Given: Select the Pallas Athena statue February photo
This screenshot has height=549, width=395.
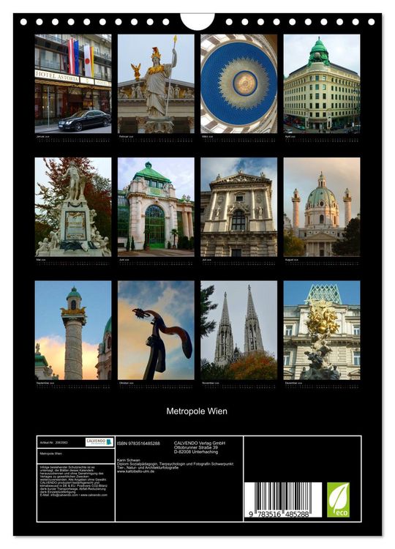Looking at the screenshot, I should (156, 83).
